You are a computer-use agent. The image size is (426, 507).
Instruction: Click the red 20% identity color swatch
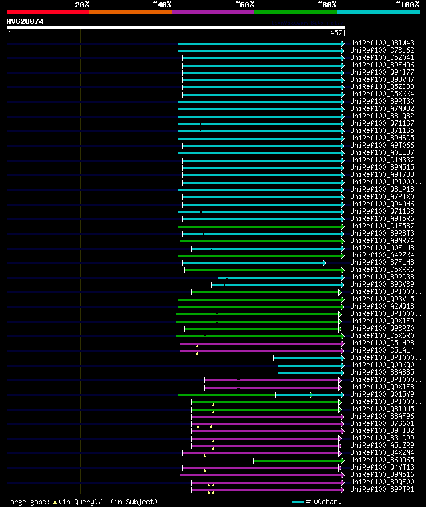48,12
